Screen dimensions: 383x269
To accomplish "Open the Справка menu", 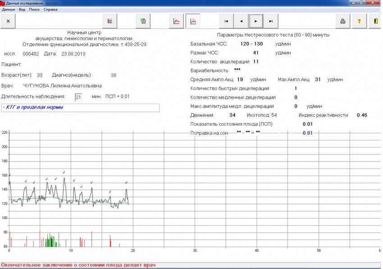I will [50, 9].
